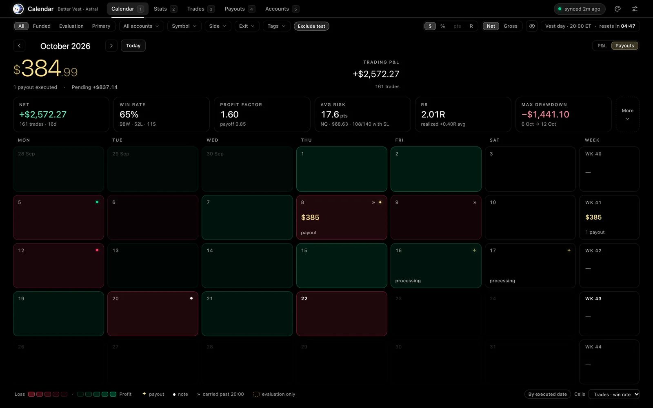Click the synced 2m ago status
This screenshot has height=408, width=653.
tap(580, 9)
